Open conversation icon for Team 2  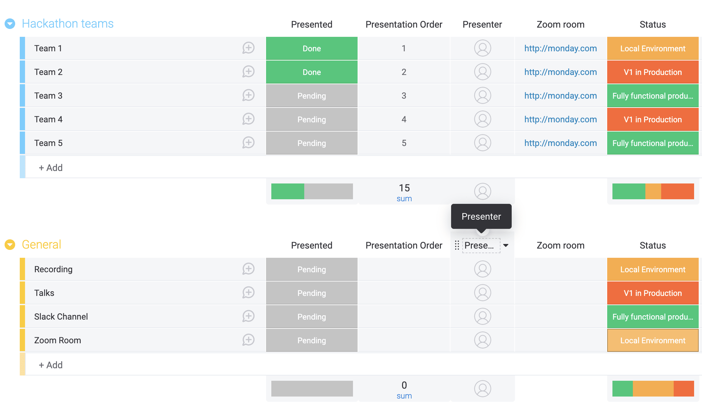(x=248, y=72)
